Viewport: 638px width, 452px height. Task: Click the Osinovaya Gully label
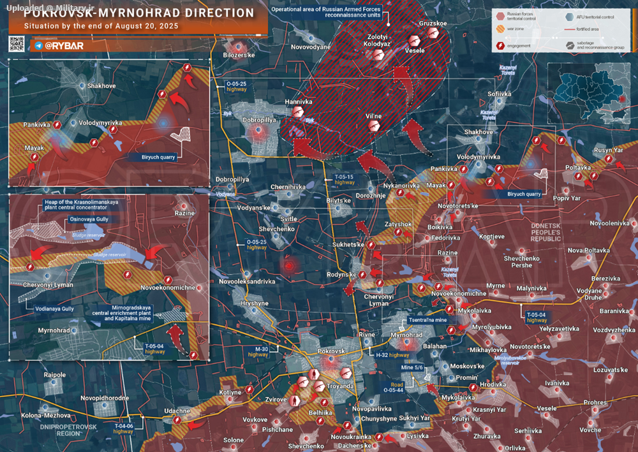89,219
